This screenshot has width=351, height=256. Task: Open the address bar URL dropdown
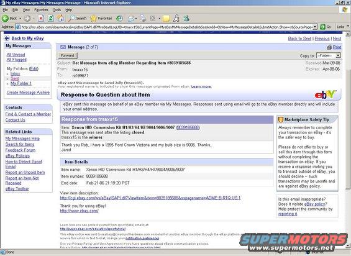[315, 27]
